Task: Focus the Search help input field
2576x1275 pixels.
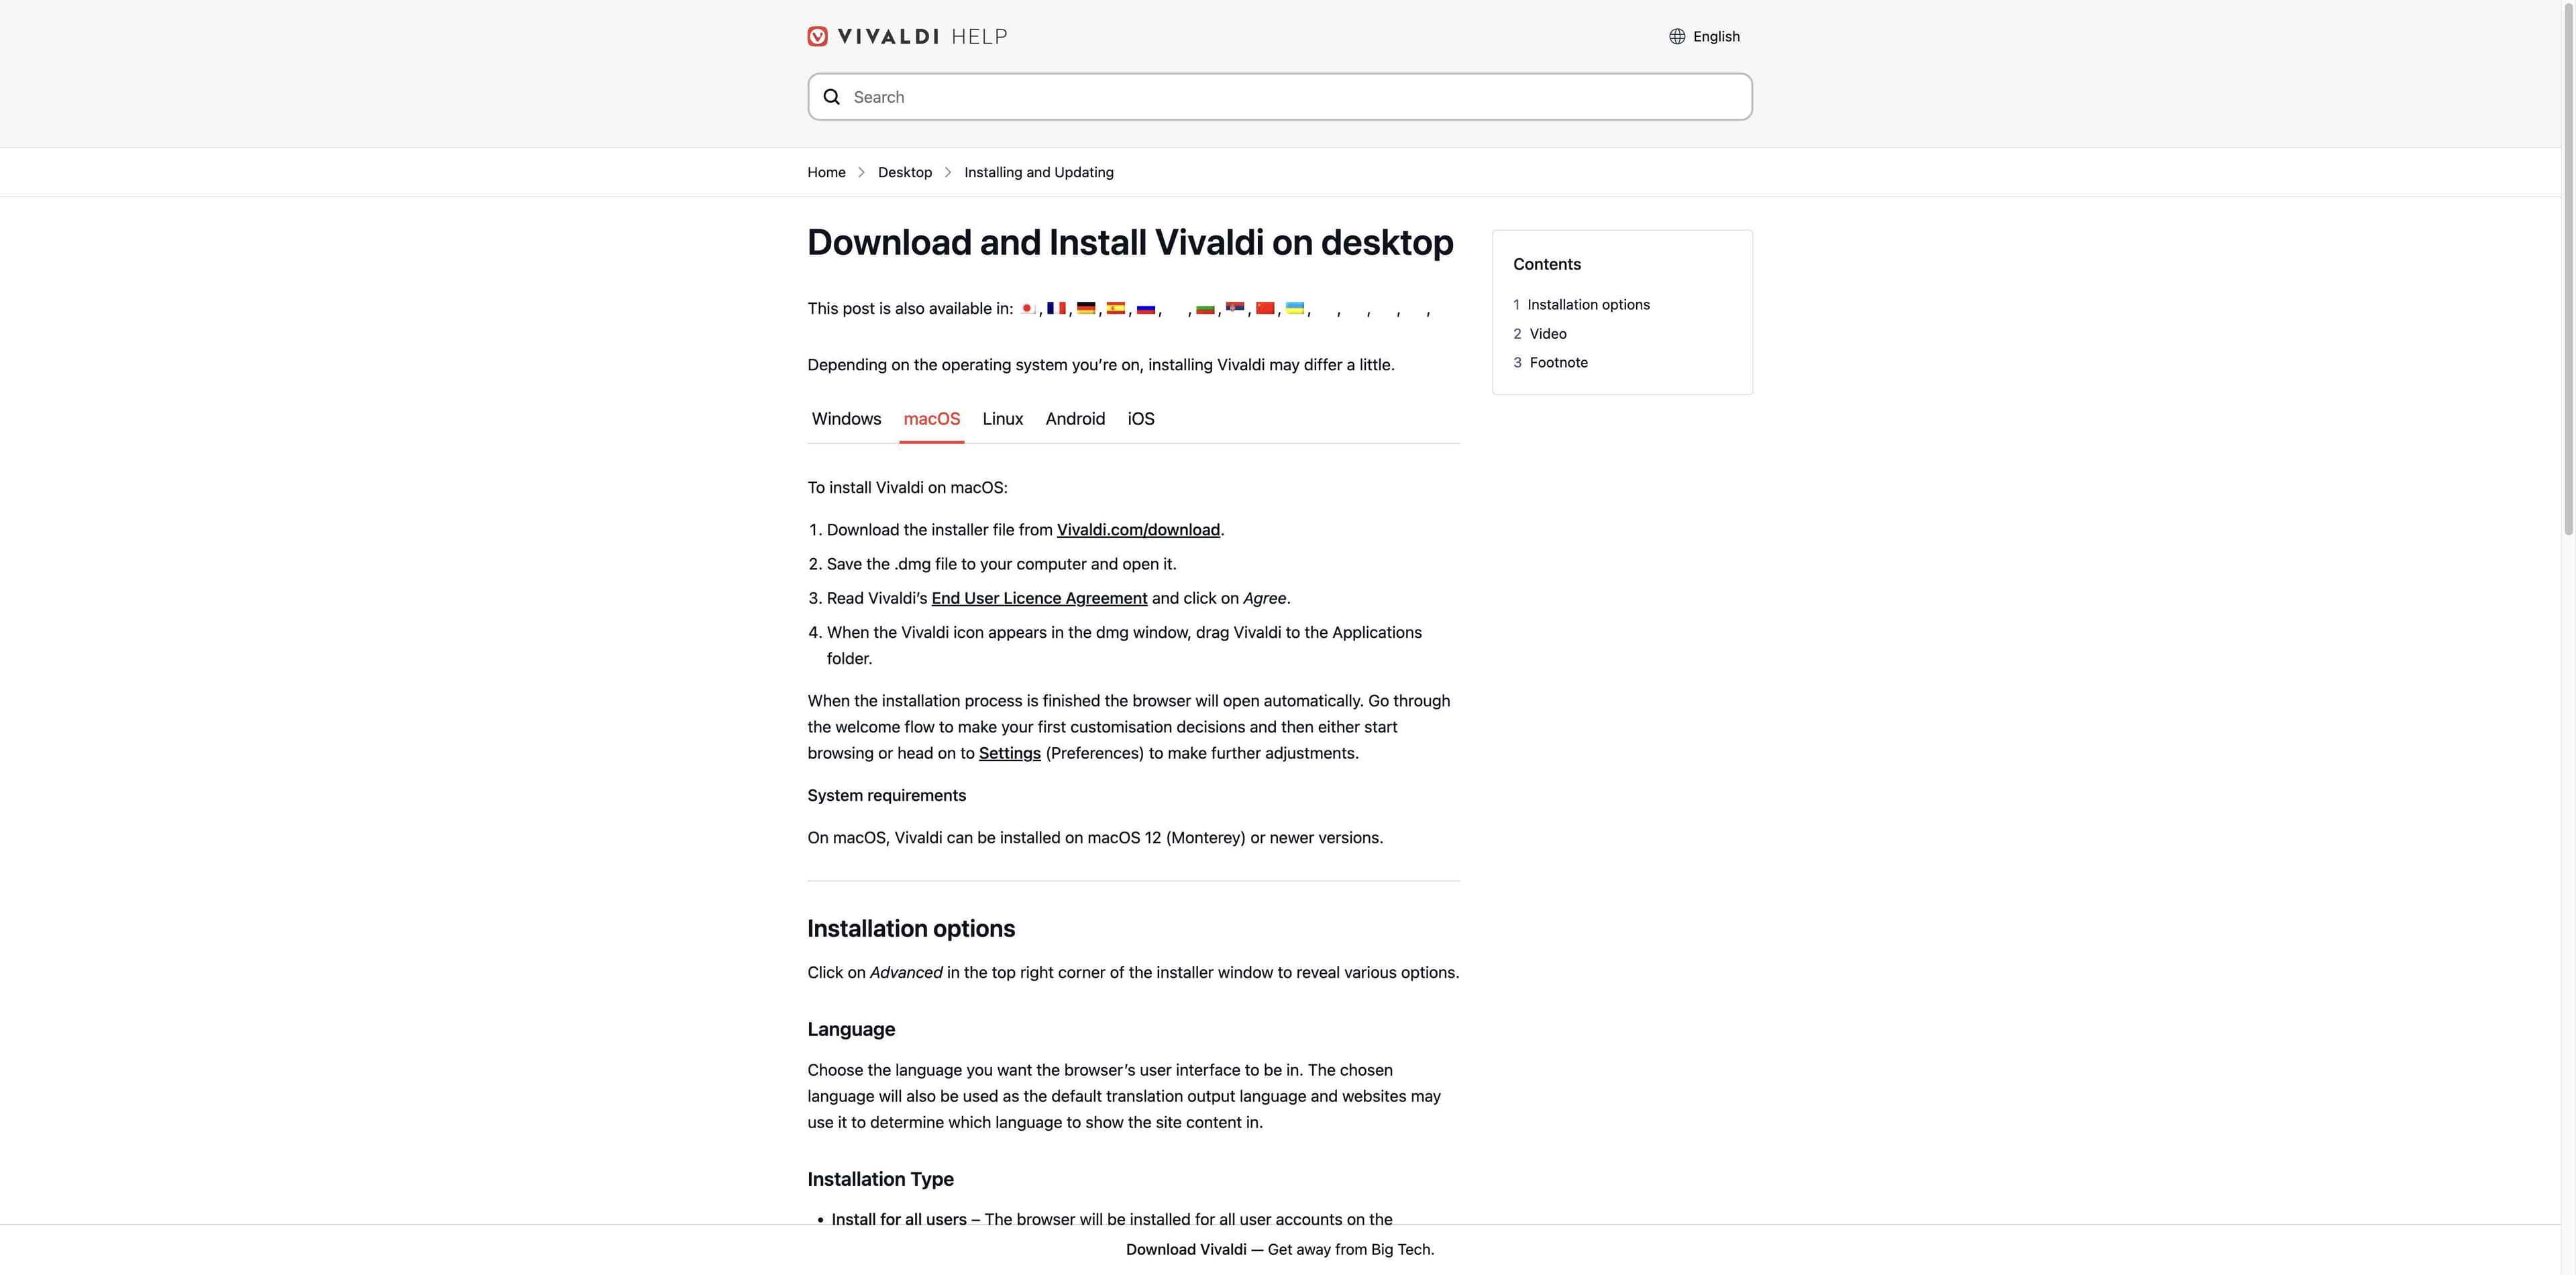Action: (x=1280, y=97)
